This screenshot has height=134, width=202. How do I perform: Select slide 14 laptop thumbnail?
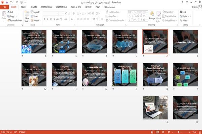point(155,108)
